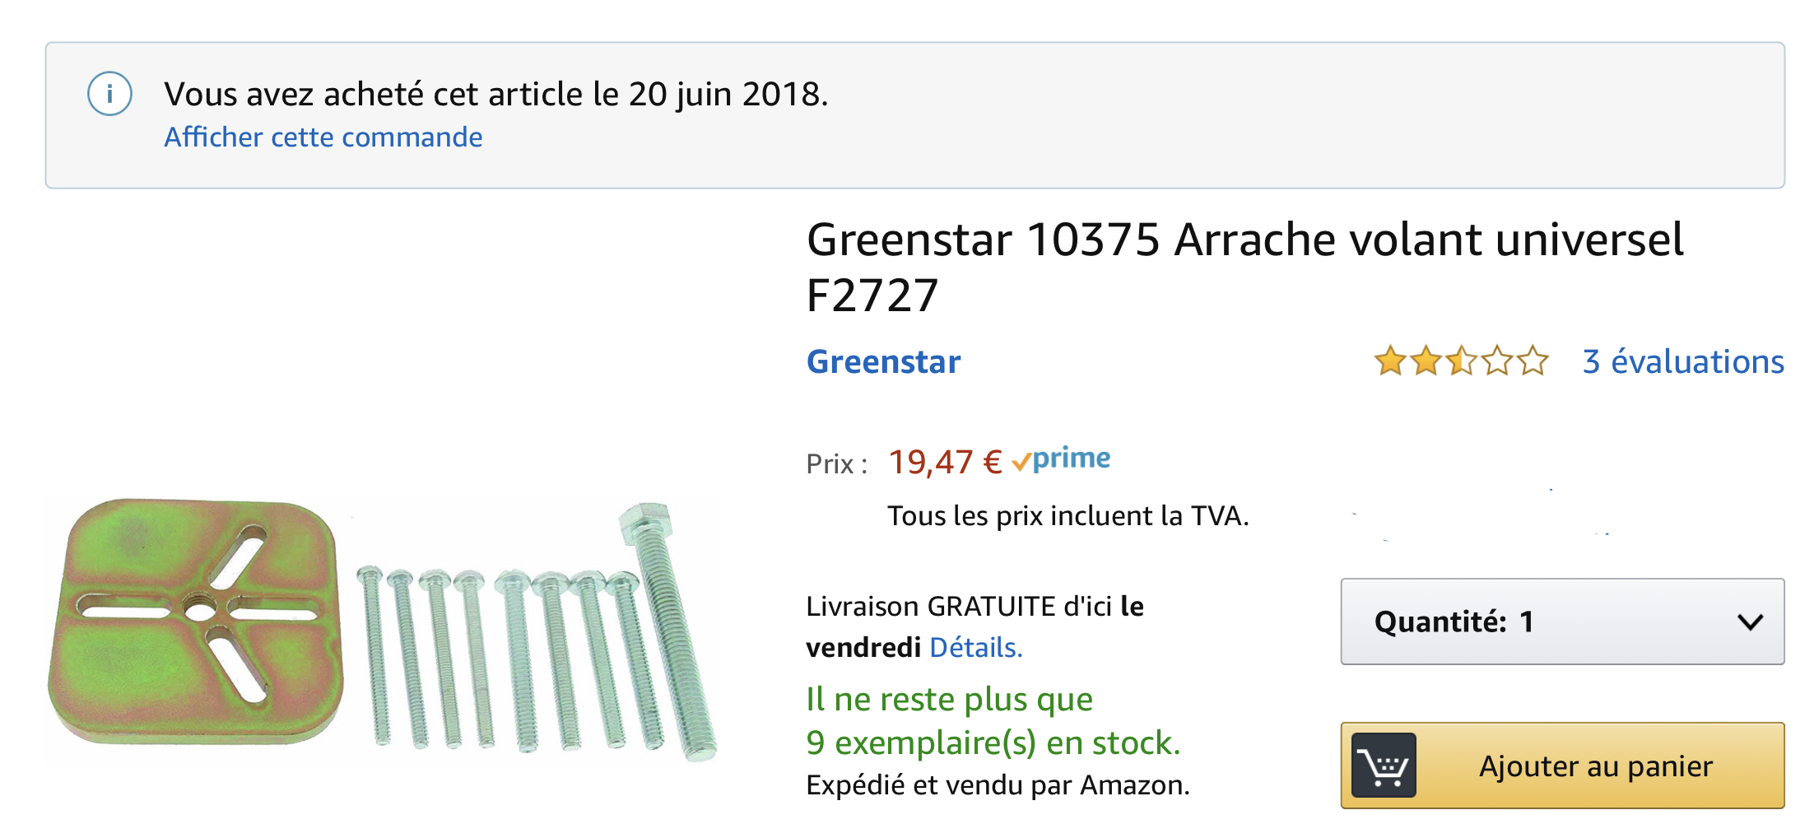Click the price 19,47 €
This screenshot has height=838, width=1814.
[x=945, y=463]
